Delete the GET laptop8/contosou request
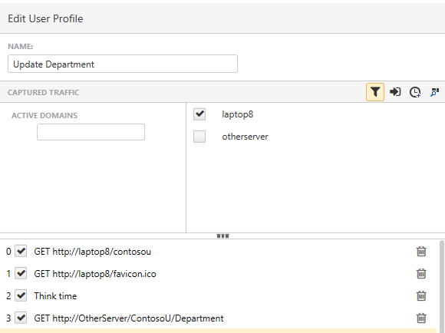This screenshot has width=445, height=333. 421,251
